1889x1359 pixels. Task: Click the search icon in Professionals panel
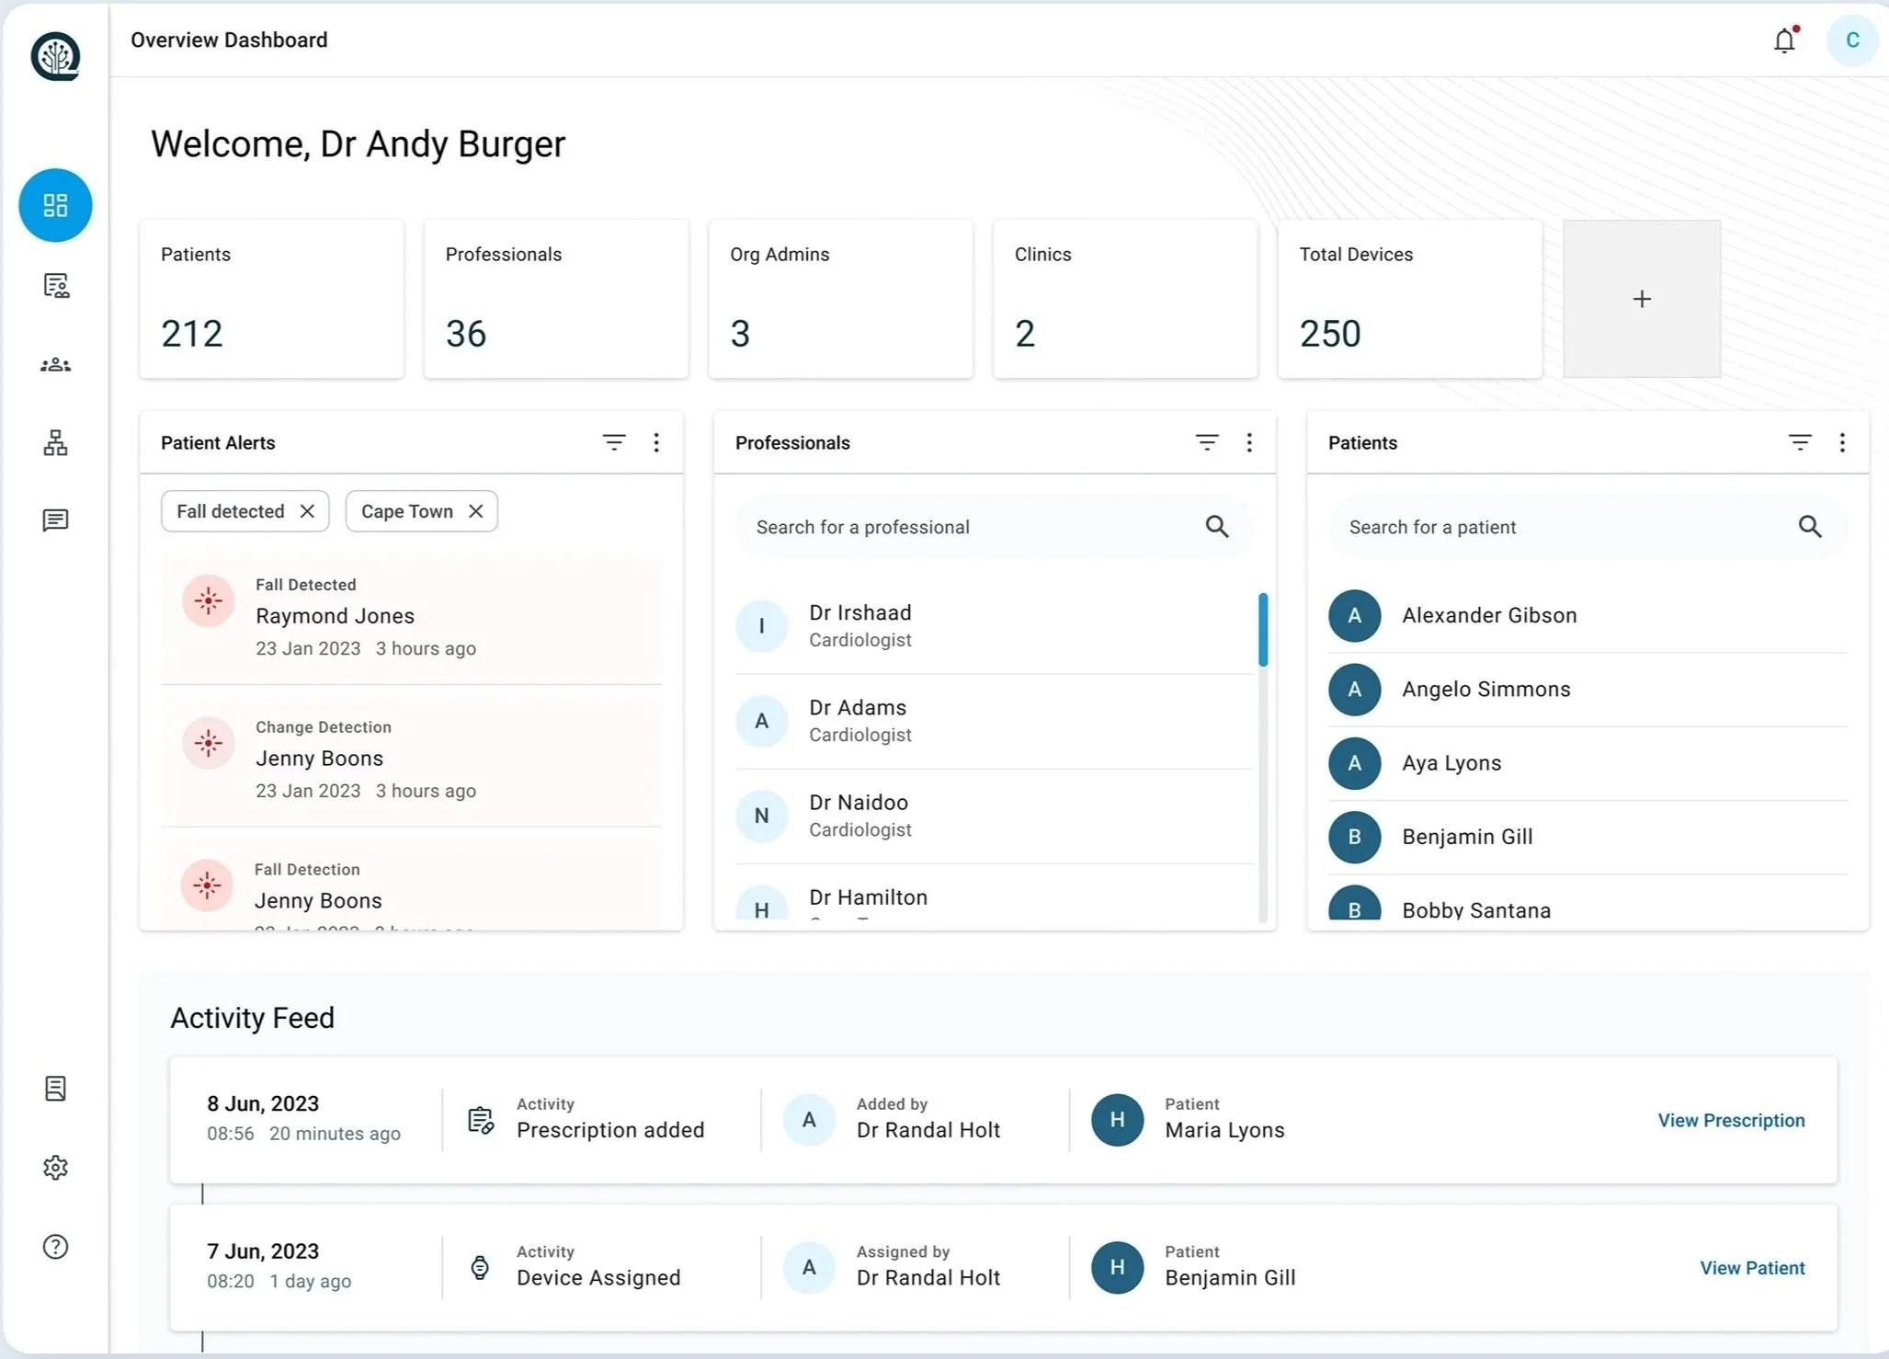click(x=1217, y=527)
